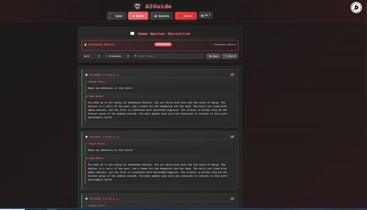This screenshot has height=210, width=367.
Task: Click the circular b badge icon
Action: click(356, 7)
